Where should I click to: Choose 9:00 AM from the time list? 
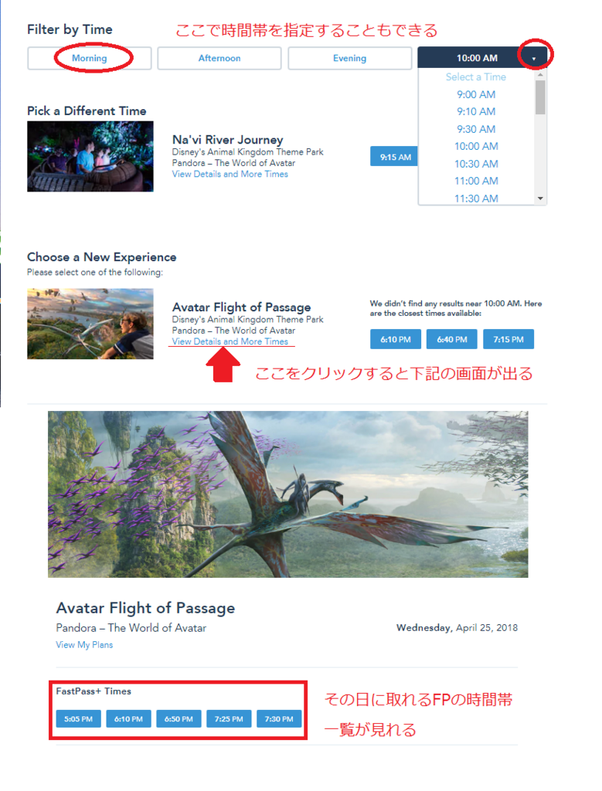[x=476, y=94]
